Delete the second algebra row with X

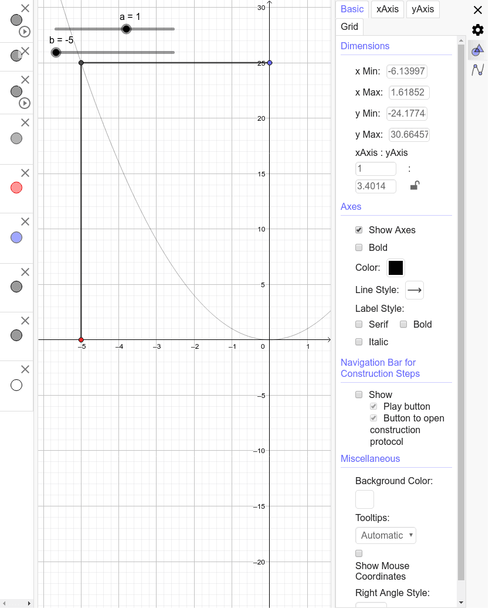(x=25, y=51)
